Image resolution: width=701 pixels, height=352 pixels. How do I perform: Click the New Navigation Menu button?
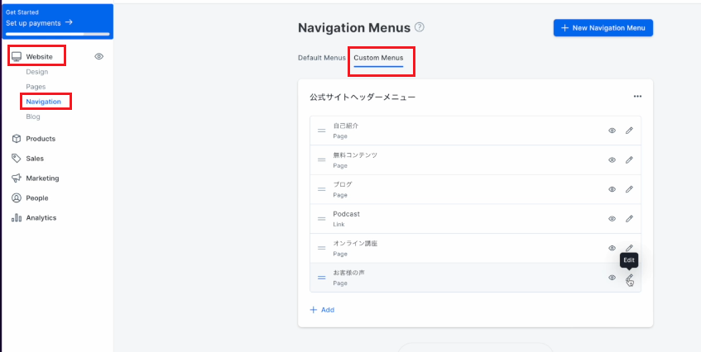click(603, 28)
